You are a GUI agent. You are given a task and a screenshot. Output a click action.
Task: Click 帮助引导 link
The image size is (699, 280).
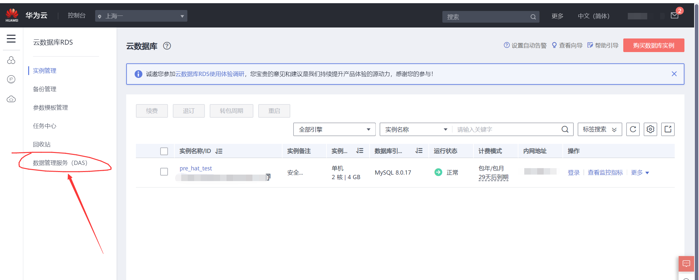(603, 45)
